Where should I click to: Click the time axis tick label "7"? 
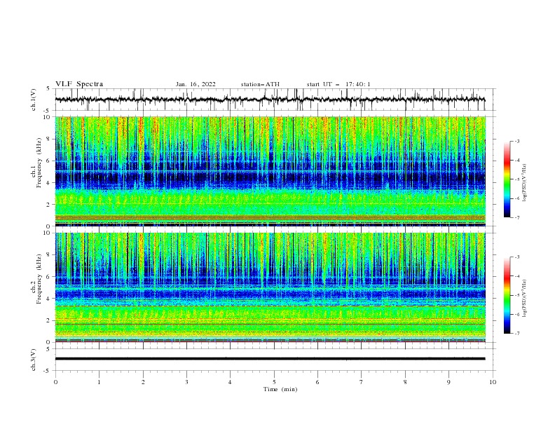(362, 382)
